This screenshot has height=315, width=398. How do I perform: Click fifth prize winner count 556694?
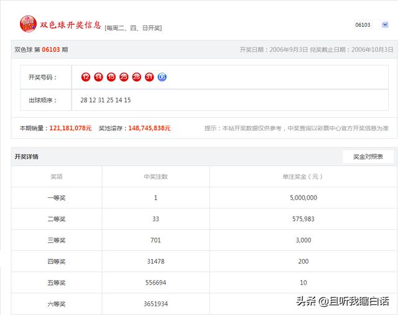click(x=155, y=283)
